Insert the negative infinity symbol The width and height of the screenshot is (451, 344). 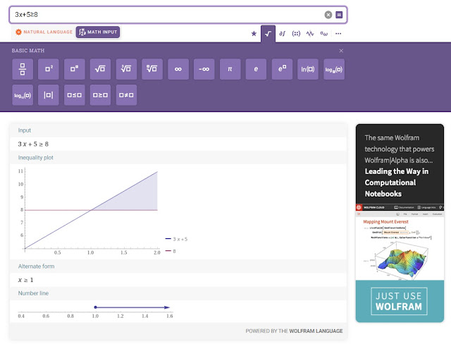[204, 69]
